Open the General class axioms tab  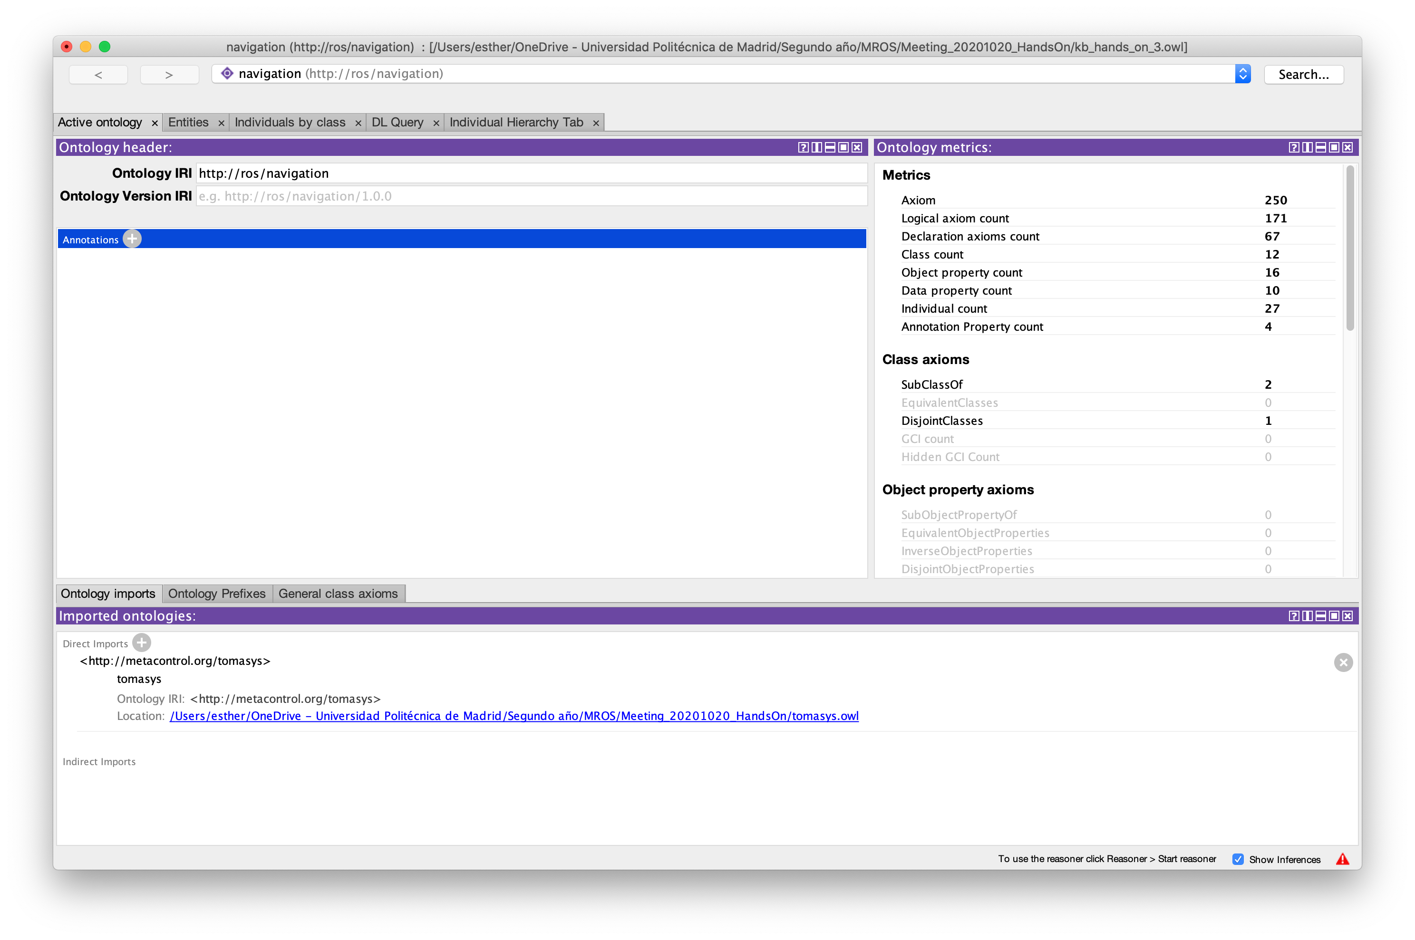point(338,594)
